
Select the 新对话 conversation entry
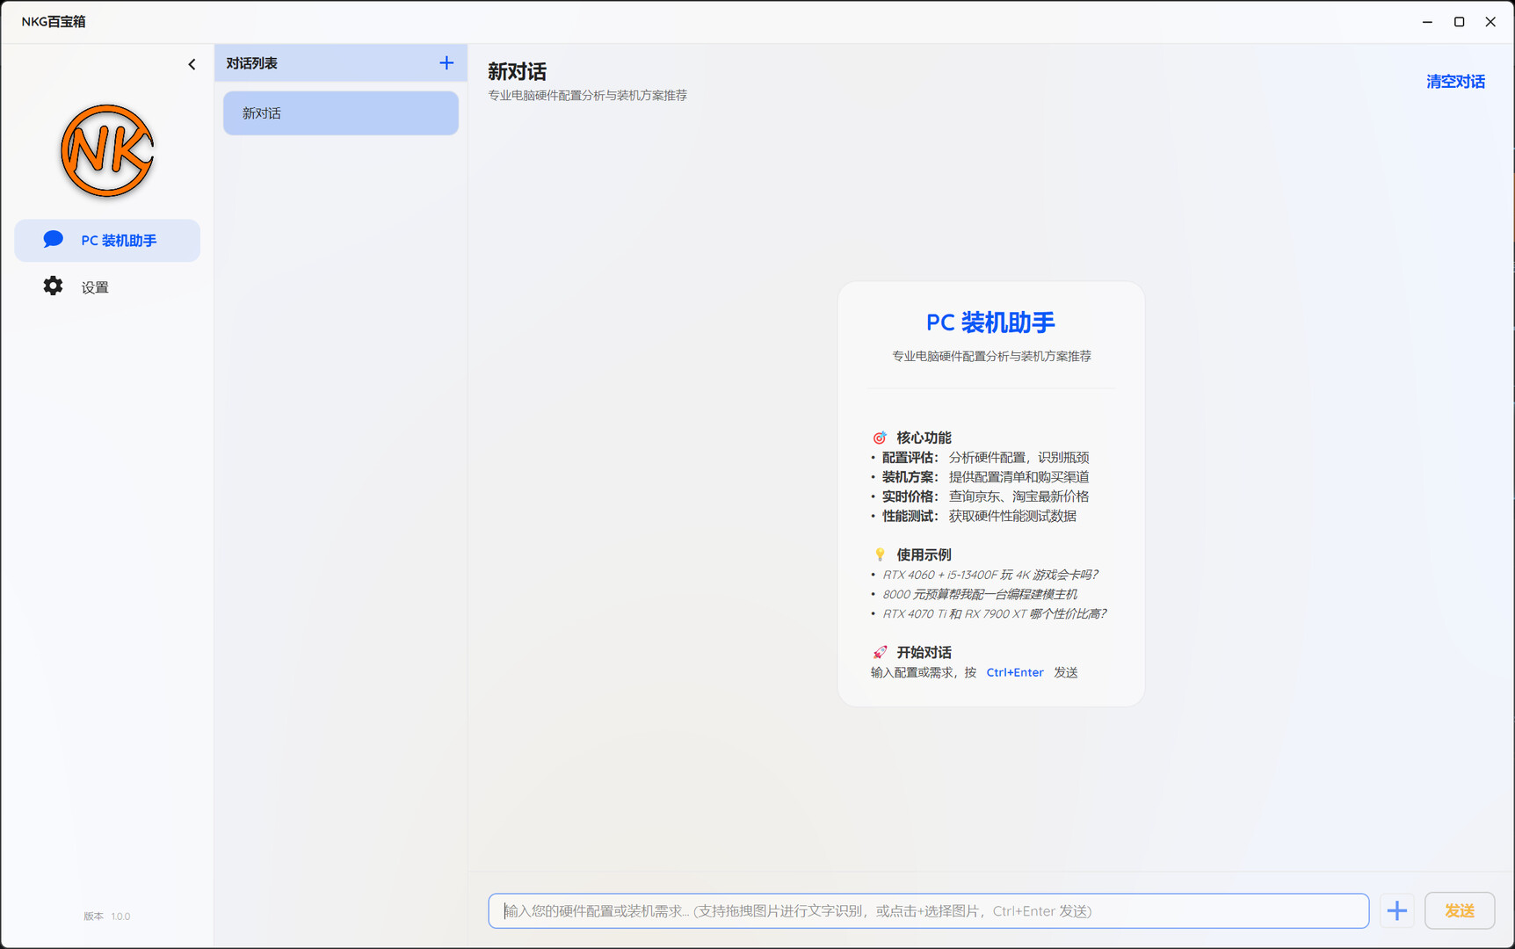tap(340, 112)
